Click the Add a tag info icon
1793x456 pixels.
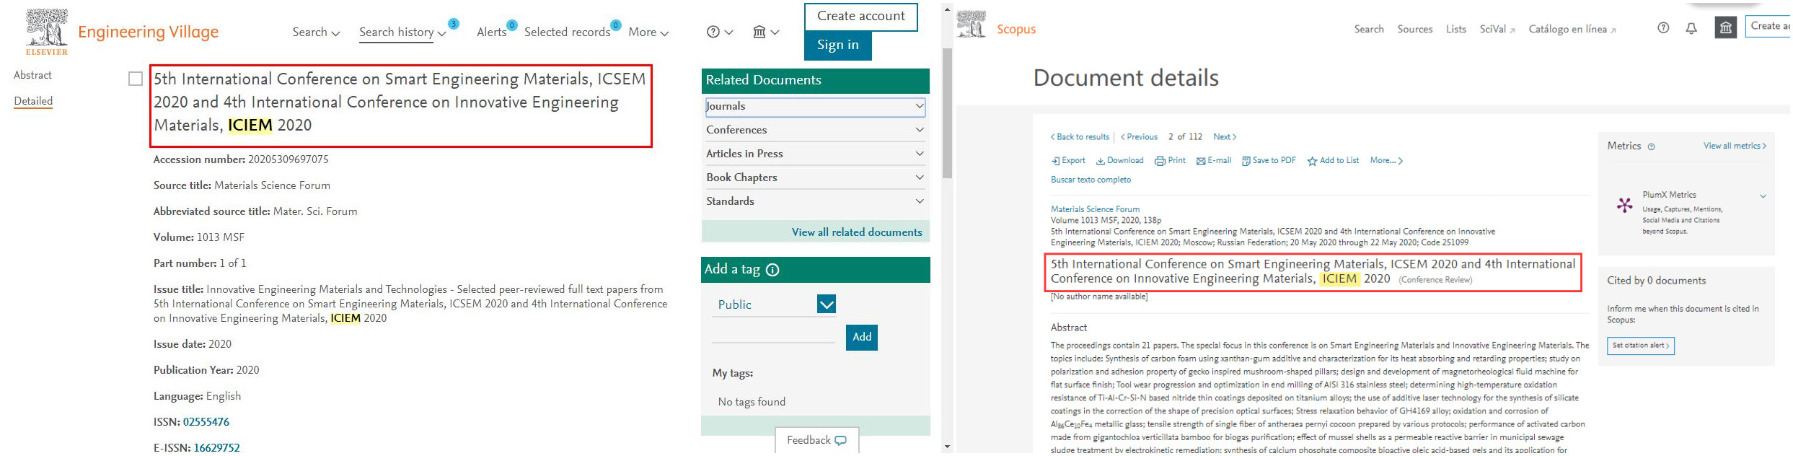[772, 270]
